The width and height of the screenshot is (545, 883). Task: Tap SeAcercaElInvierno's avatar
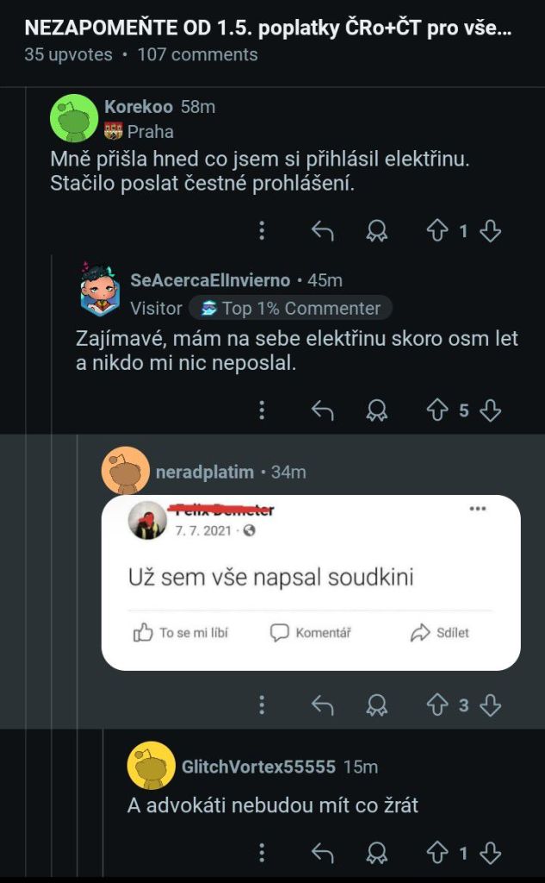[100, 291]
